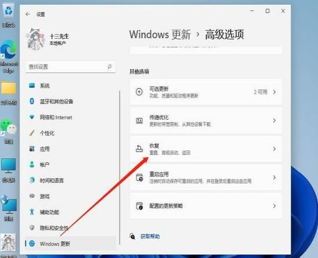Expand 传递优化 with its chevron
Screen dimensions: 318x258
(274, 120)
